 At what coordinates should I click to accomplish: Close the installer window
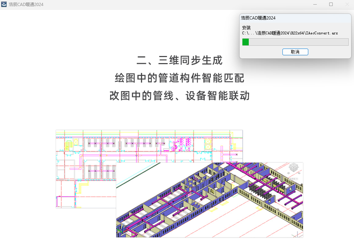[x=347, y=4]
